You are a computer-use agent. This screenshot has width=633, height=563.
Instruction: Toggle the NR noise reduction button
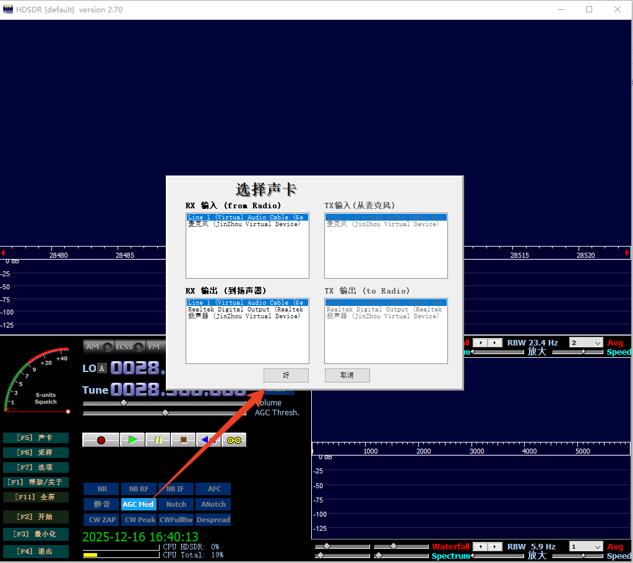[x=101, y=489]
